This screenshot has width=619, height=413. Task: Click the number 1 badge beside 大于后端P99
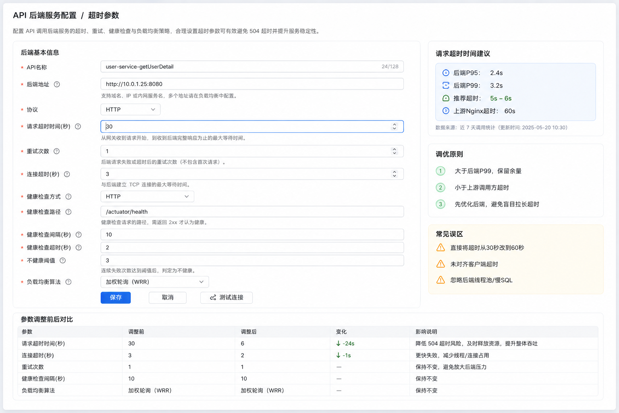[x=440, y=171]
